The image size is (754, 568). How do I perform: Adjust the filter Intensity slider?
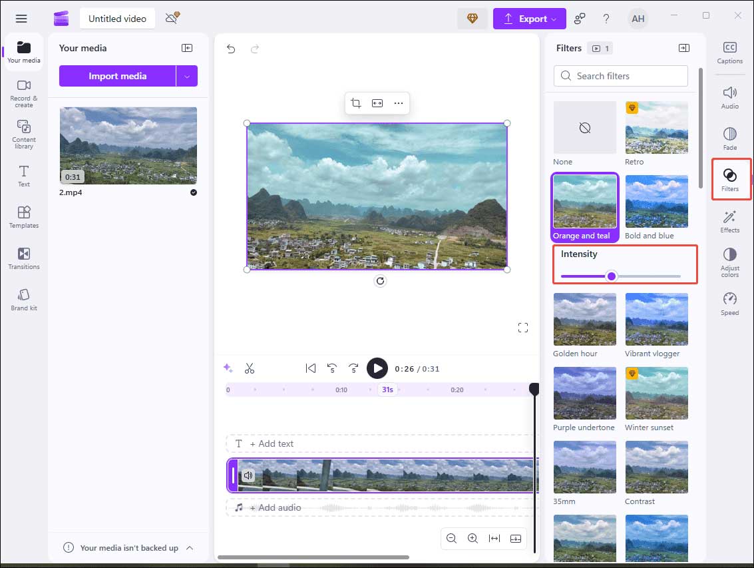point(611,276)
